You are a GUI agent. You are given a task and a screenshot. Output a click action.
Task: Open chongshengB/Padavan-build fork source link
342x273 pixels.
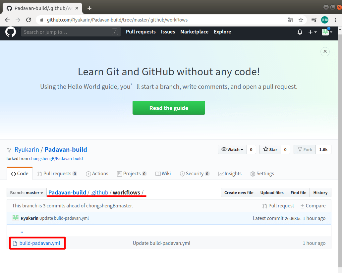tap(56, 158)
